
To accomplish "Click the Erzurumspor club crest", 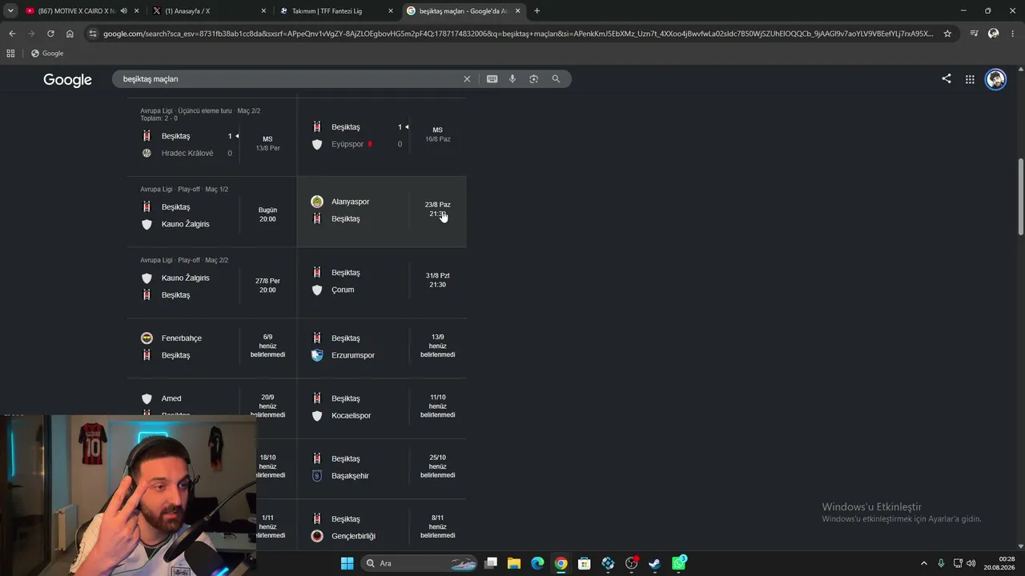I will [x=317, y=355].
